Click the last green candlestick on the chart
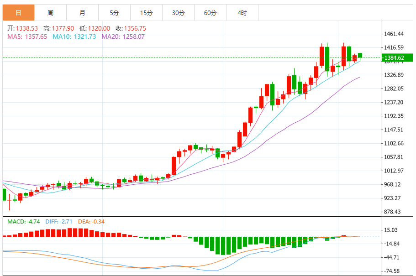The image size is (416, 276). click(x=360, y=55)
